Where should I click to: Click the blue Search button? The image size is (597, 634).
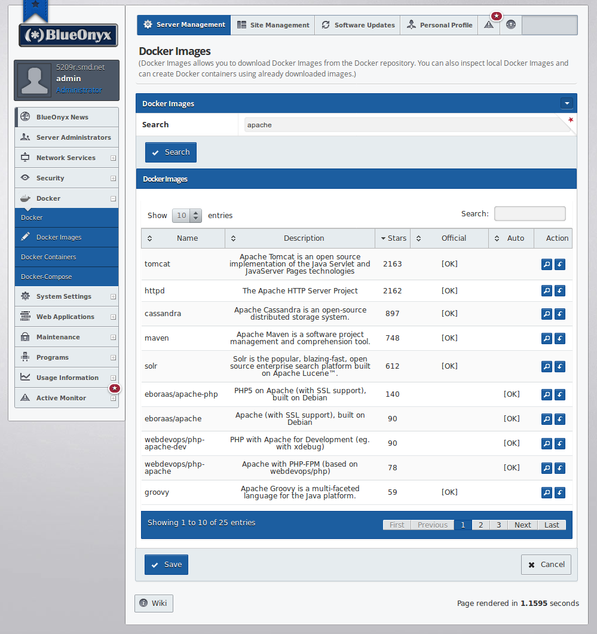171,152
